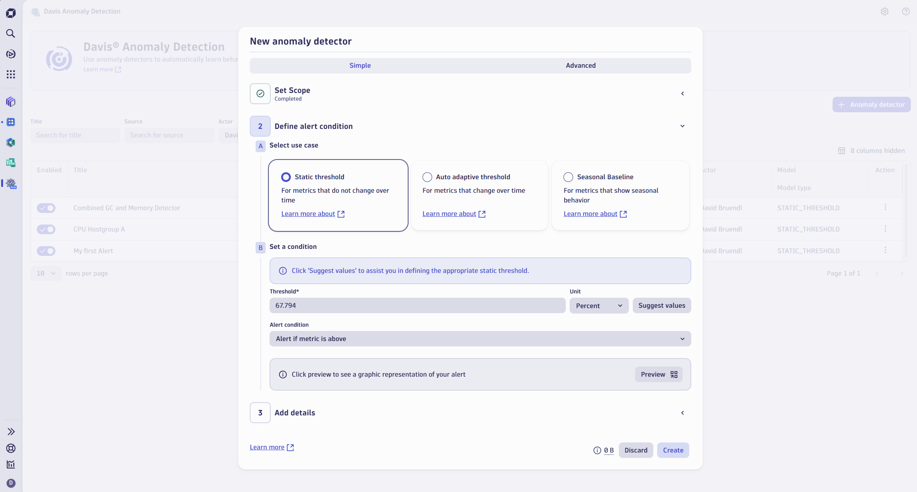
Task: Click the Discard button
Action: point(636,450)
